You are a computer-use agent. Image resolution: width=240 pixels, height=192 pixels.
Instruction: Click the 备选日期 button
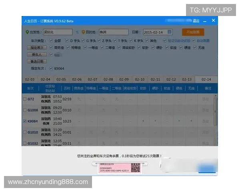tap(37, 61)
